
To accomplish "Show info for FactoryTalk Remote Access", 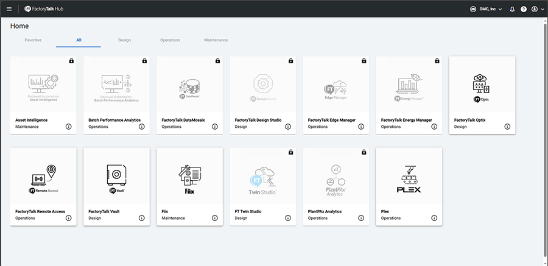I will (68, 218).
